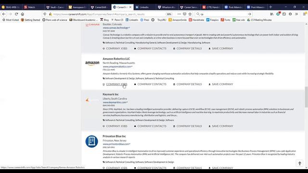Click the tracking protection shield icon
Image resolution: width=308 pixels, height=173 pixels.
[x=45, y=14]
